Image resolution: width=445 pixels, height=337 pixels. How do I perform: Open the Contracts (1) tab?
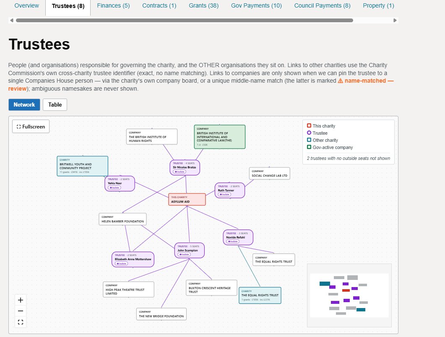tap(159, 6)
